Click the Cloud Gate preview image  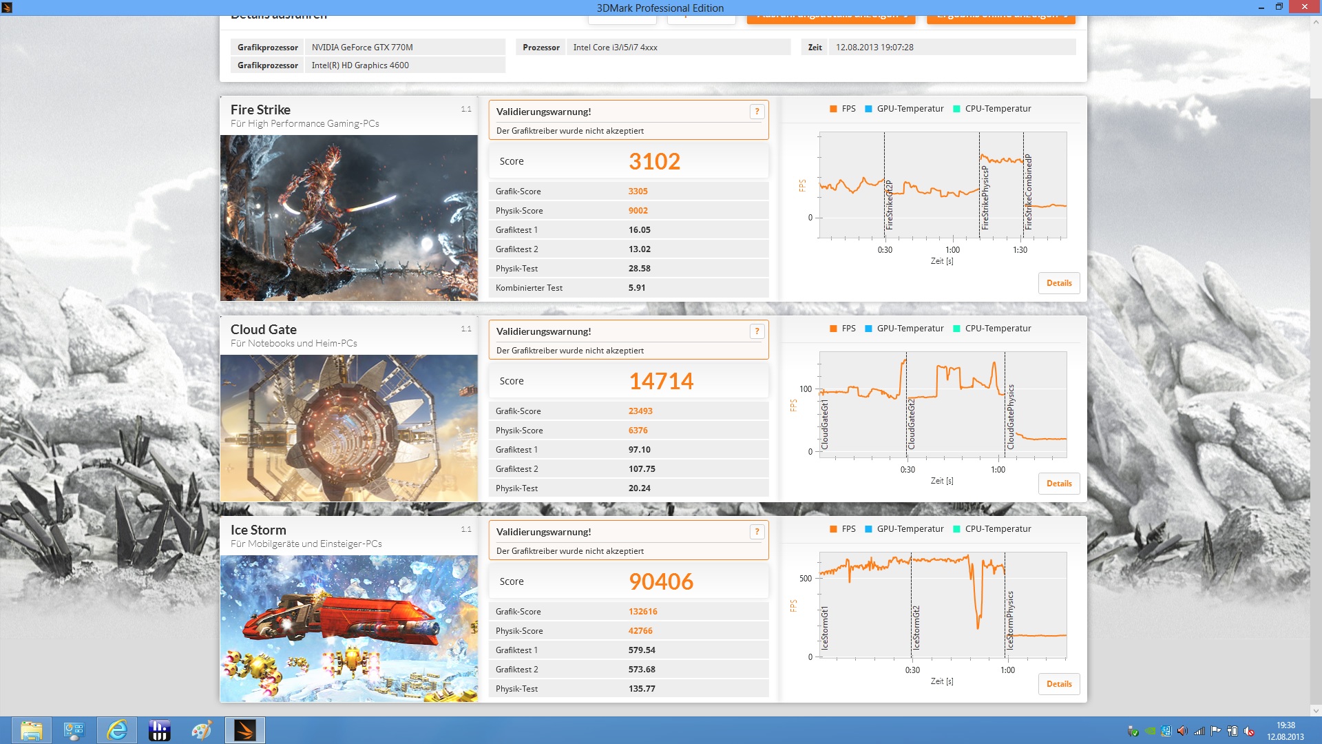[349, 428]
